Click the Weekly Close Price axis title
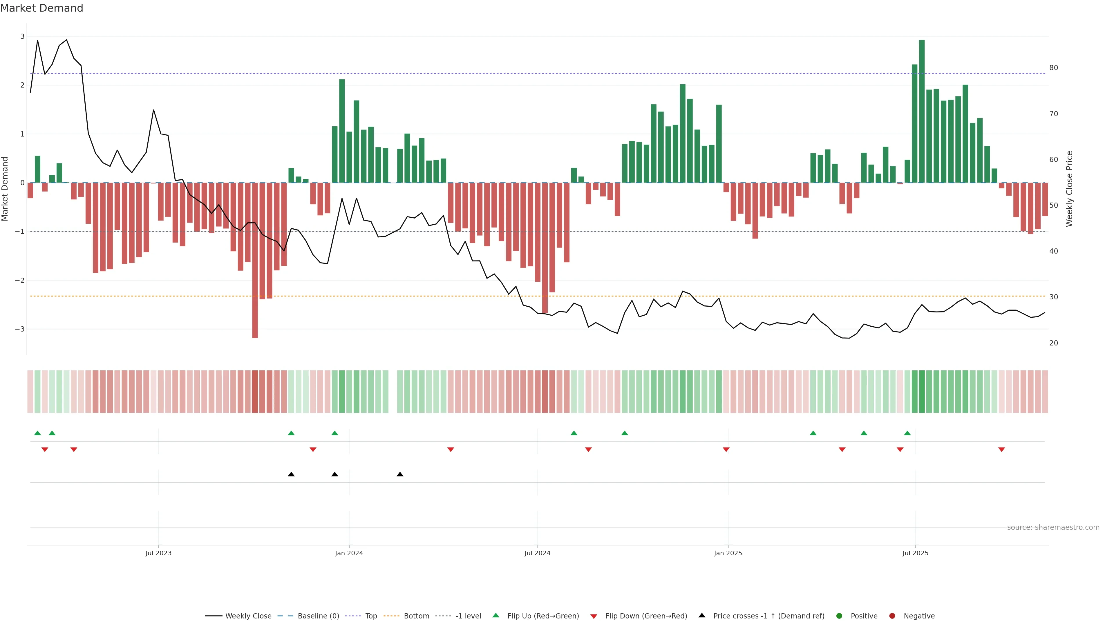This screenshot has height=626, width=1114. point(1069,189)
